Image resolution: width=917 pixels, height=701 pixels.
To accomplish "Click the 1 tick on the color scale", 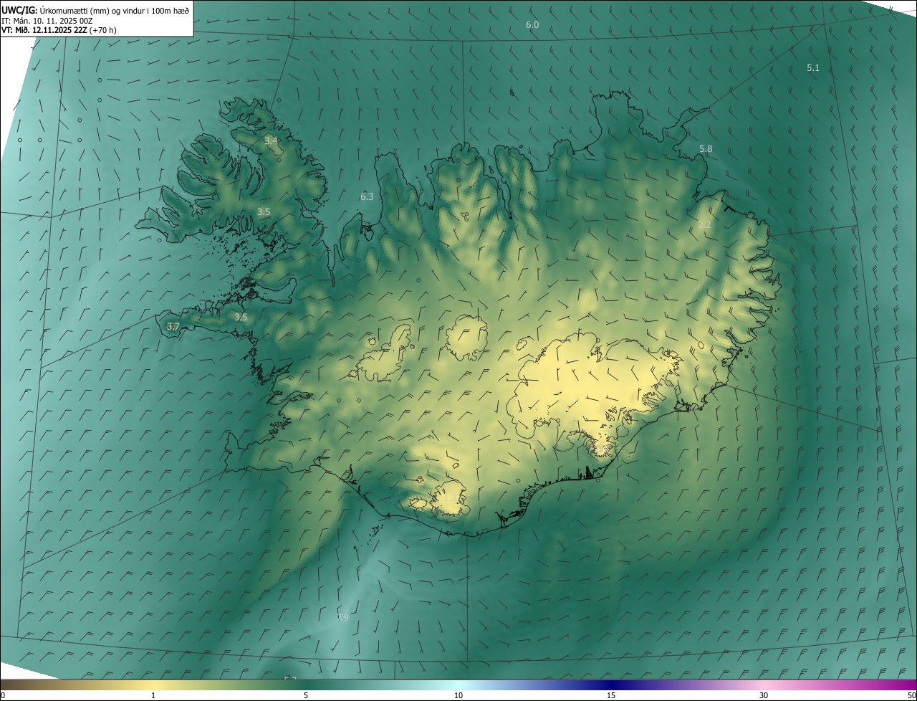I will point(153,695).
